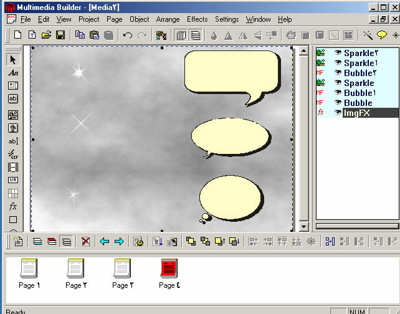Select ImgFX in the object list
This screenshot has width=400, height=314.
pos(371,113)
